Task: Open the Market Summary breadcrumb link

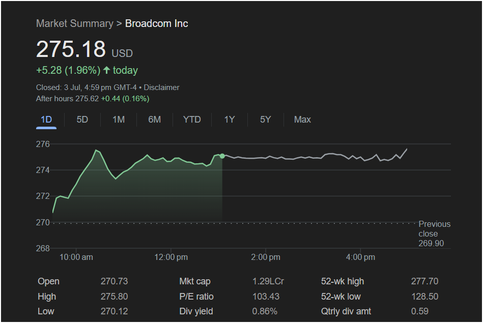Action: point(74,23)
